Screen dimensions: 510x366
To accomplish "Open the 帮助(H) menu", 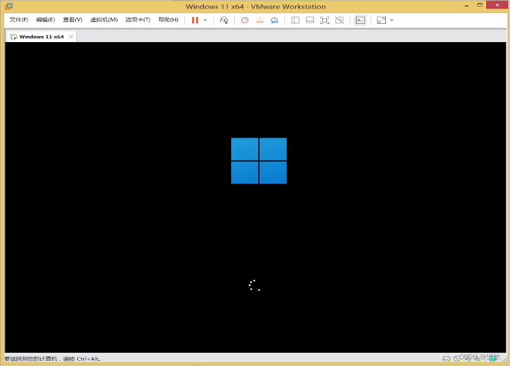I will click(x=169, y=20).
